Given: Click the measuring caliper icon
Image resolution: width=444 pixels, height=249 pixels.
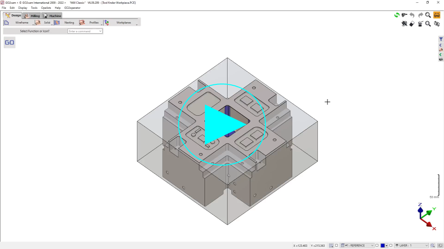Looking at the screenshot, I should [x=405, y=15].
